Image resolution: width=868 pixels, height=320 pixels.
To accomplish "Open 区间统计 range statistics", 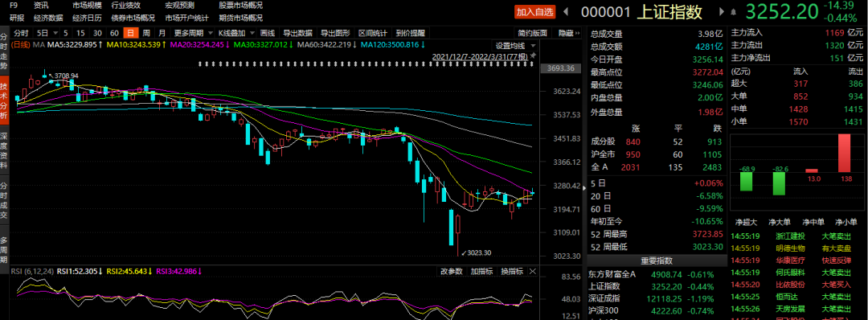I will point(373,33).
